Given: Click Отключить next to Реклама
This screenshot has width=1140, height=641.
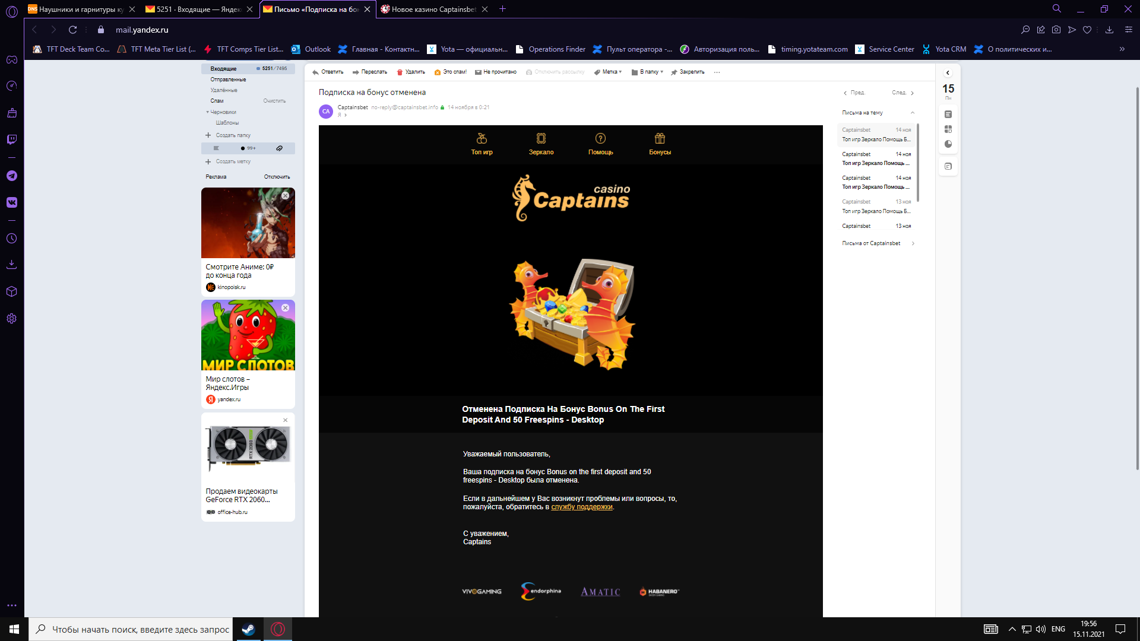Looking at the screenshot, I should click(277, 177).
